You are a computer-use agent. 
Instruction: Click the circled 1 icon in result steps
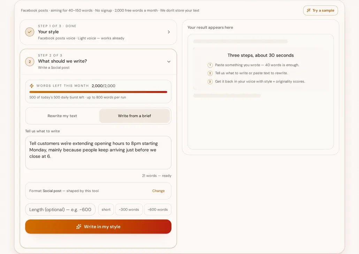coord(210,65)
